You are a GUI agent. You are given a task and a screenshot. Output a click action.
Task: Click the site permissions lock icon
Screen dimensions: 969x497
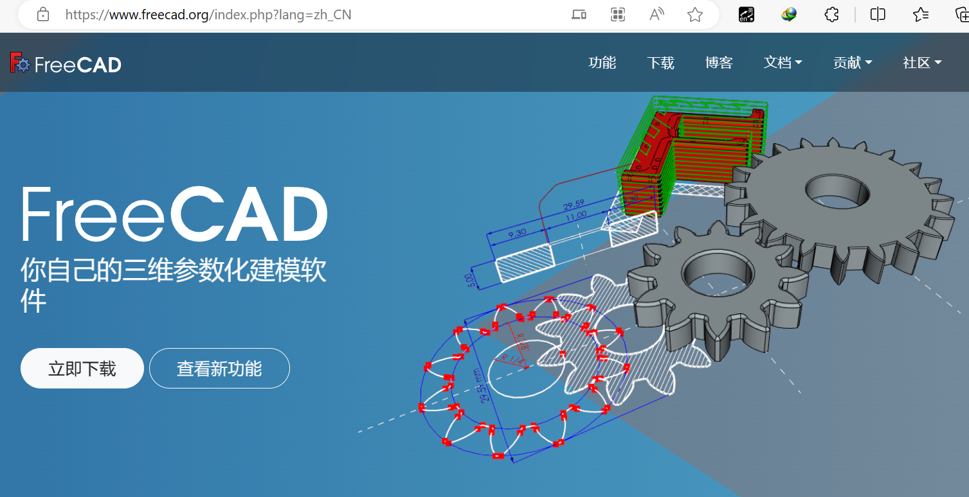(42, 14)
